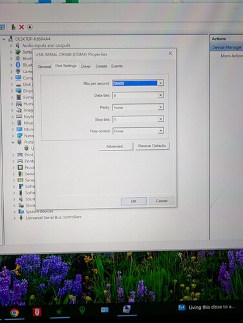Switch to the Driver tab
The width and height of the screenshot is (243, 323).
click(85, 67)
